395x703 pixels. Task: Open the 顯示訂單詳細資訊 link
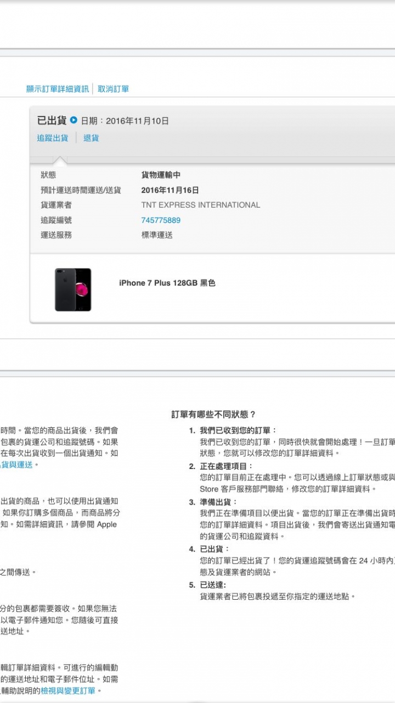(x=58, y=89)
